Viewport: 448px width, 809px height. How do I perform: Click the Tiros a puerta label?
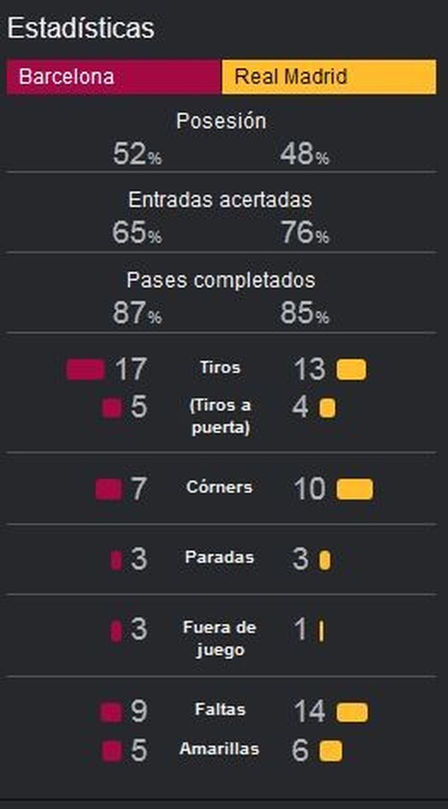click(220, 416)
